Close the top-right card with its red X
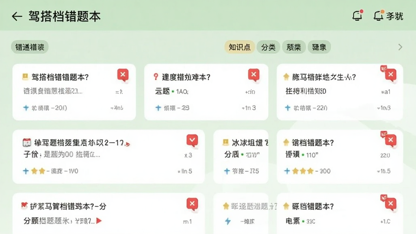416x234 pixels. [x=391, y=75]
